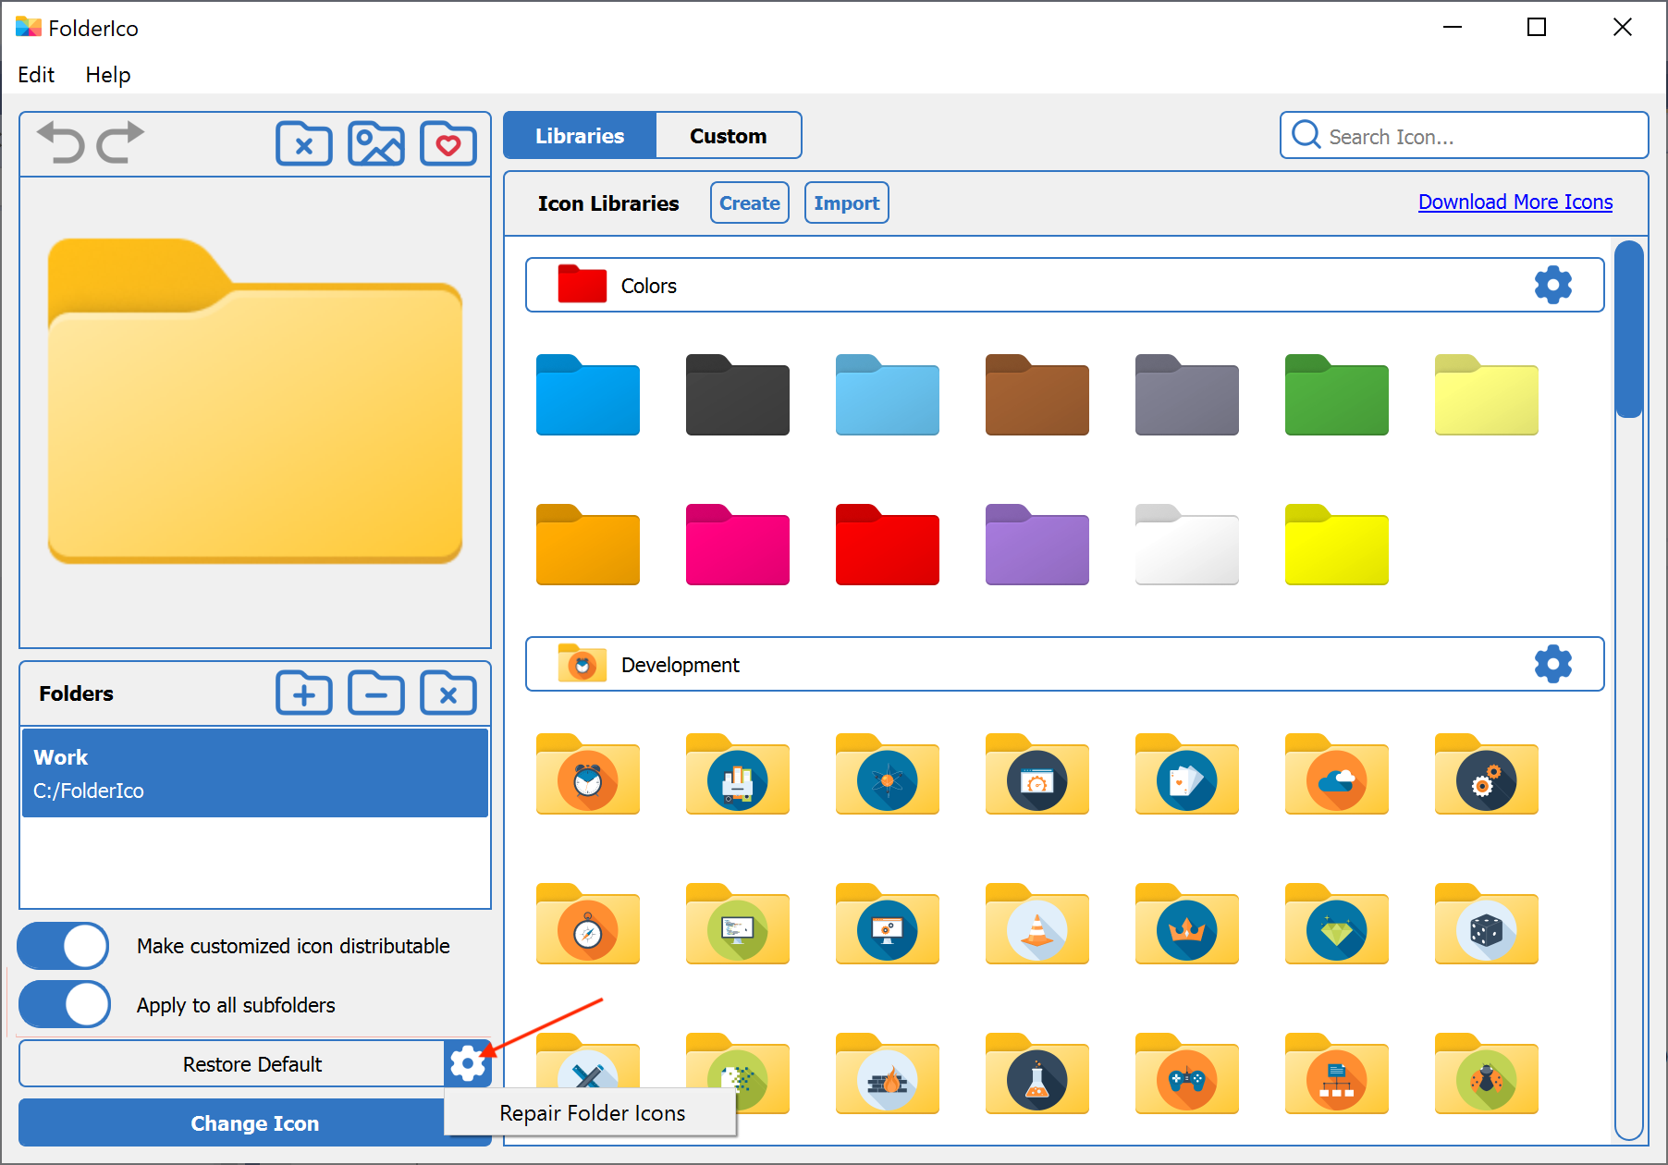Screen dimensions: 1668x1165
Task: Click the Redo arrow icon
Action: 121,143
